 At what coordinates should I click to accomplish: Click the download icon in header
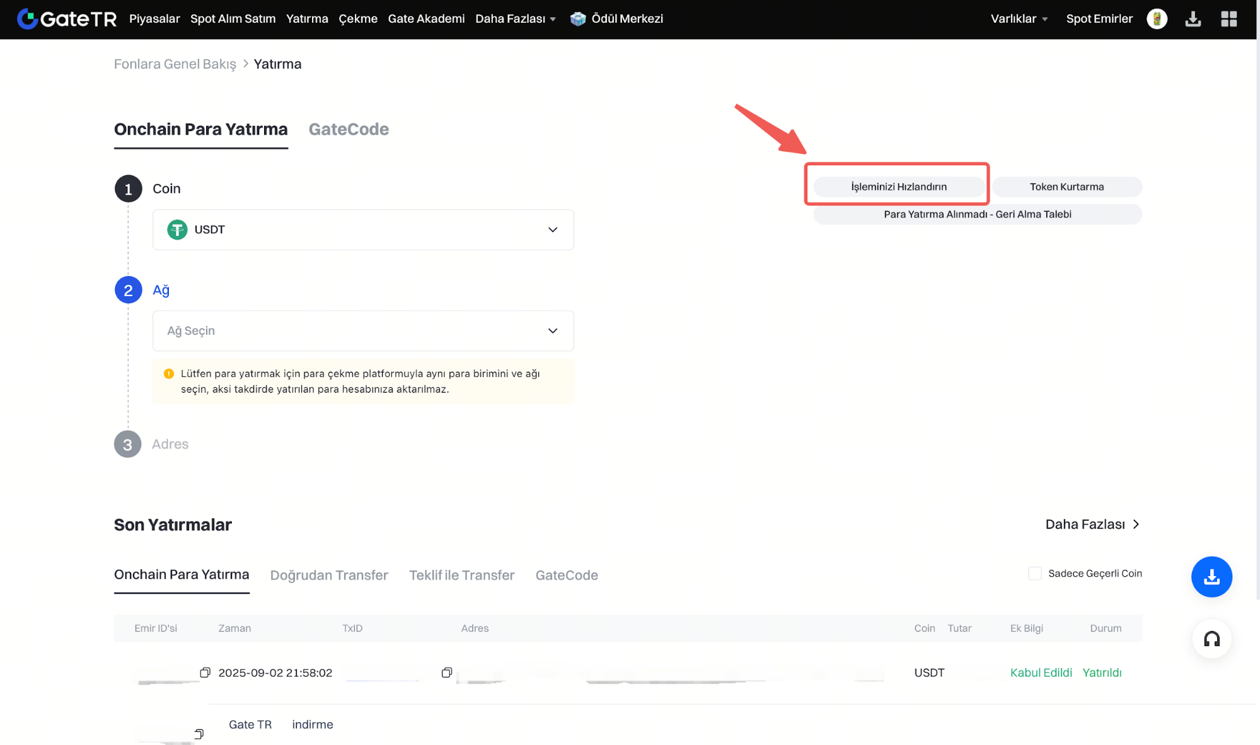[1193, 19]
